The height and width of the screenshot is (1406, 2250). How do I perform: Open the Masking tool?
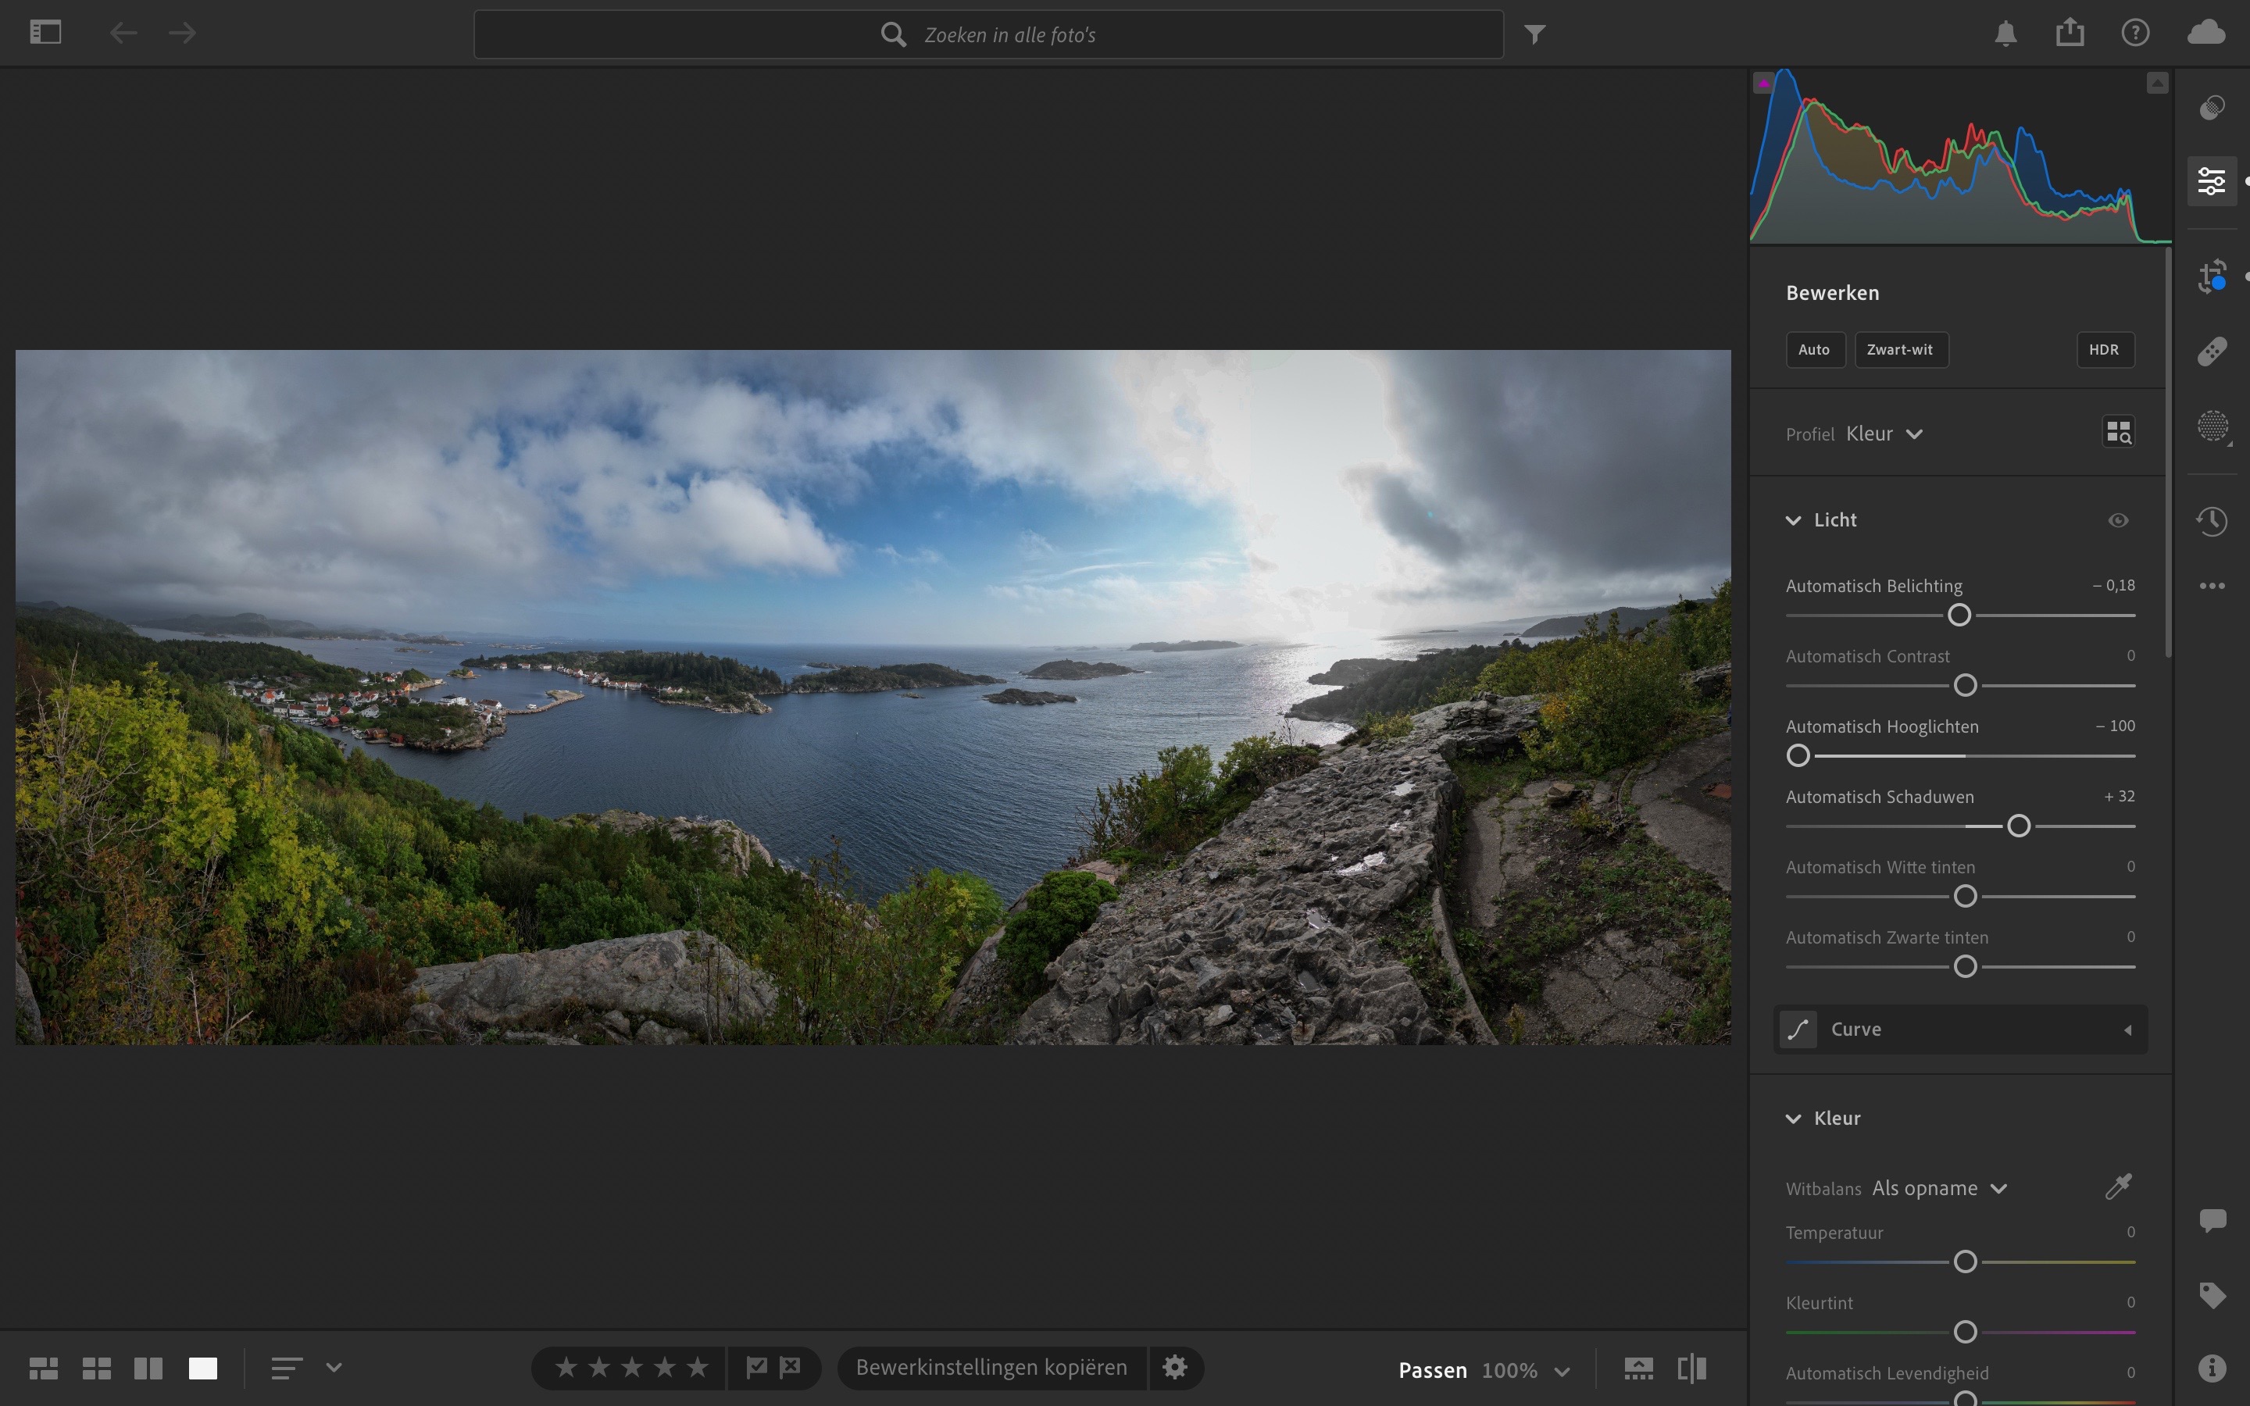(2212, 426)
